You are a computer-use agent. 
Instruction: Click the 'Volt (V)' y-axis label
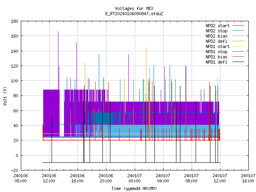coord(5,96)
